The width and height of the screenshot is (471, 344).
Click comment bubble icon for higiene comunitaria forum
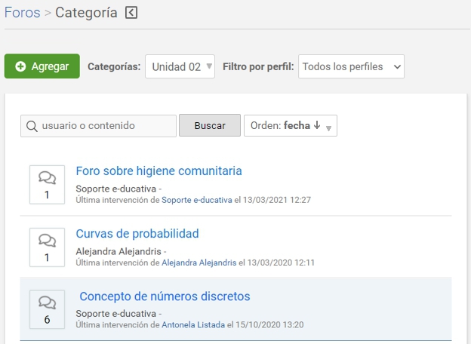(x=47, y=177)
